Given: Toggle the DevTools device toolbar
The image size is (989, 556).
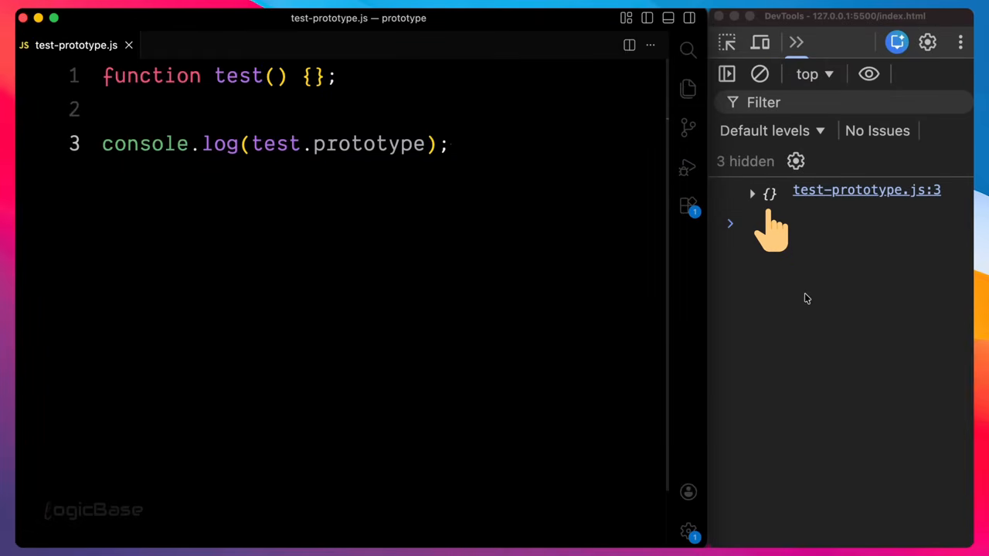Looking at the screenshot, I should (x=760, y=42).
